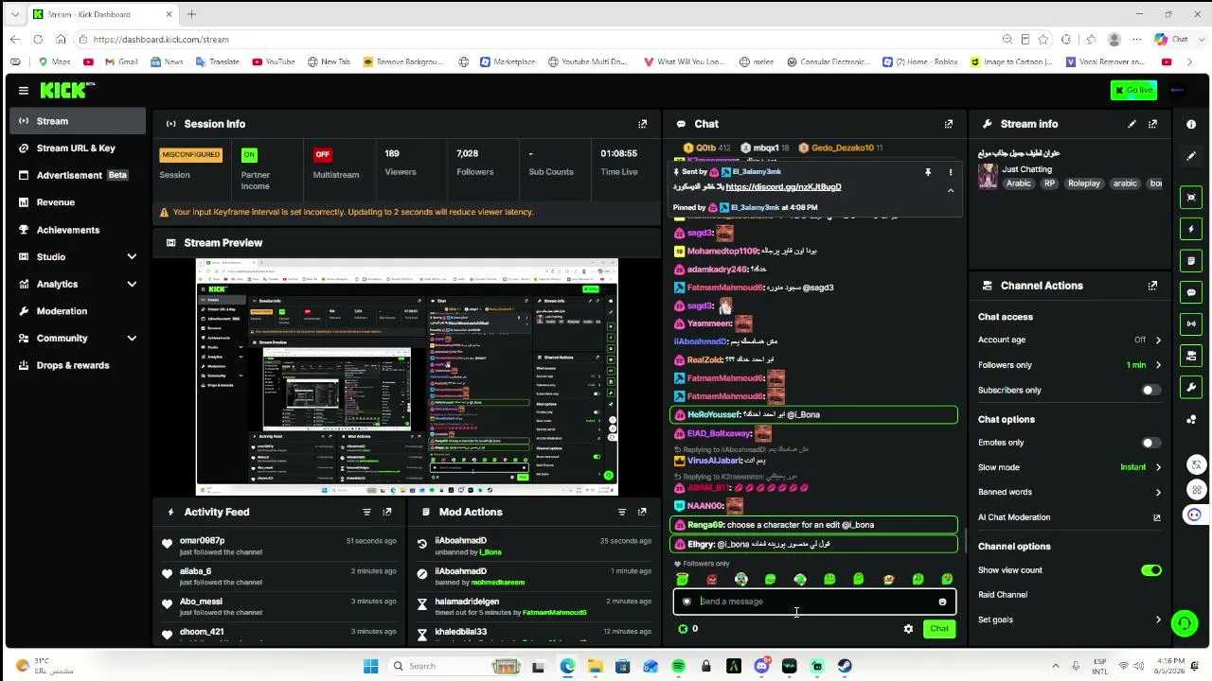Pop out the Session Info panel
This screenshot has width=1212, height=681.
[642, 124]
